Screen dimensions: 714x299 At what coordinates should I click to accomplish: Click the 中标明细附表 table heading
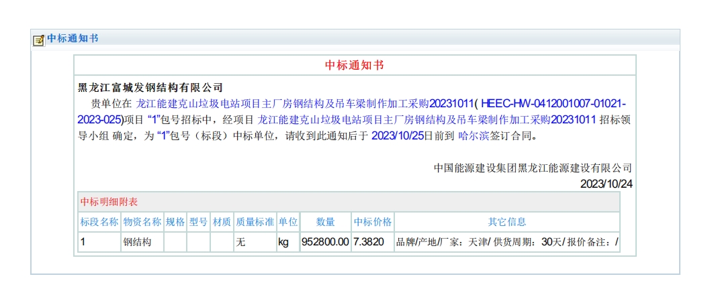(109, 202)
